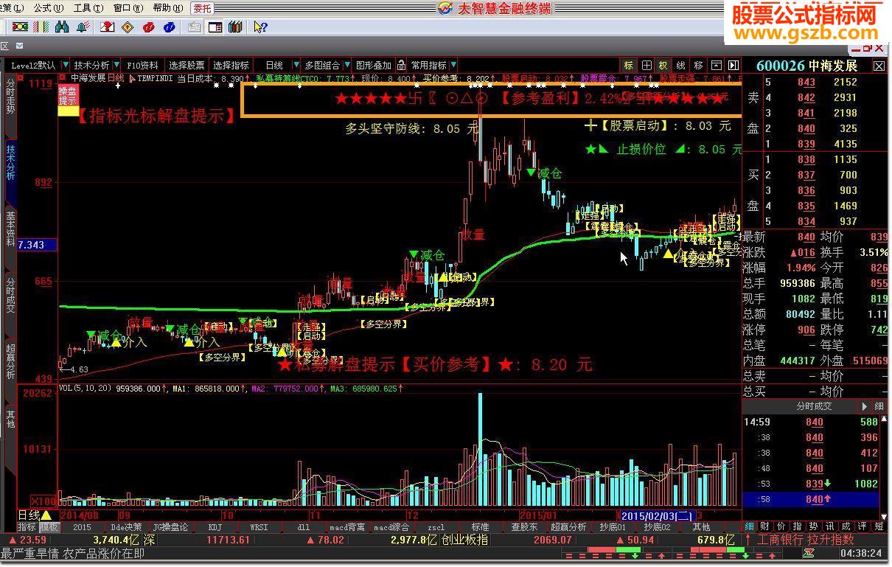Open the 窗口 menu
Screen dimensions: 892x567
127,8
